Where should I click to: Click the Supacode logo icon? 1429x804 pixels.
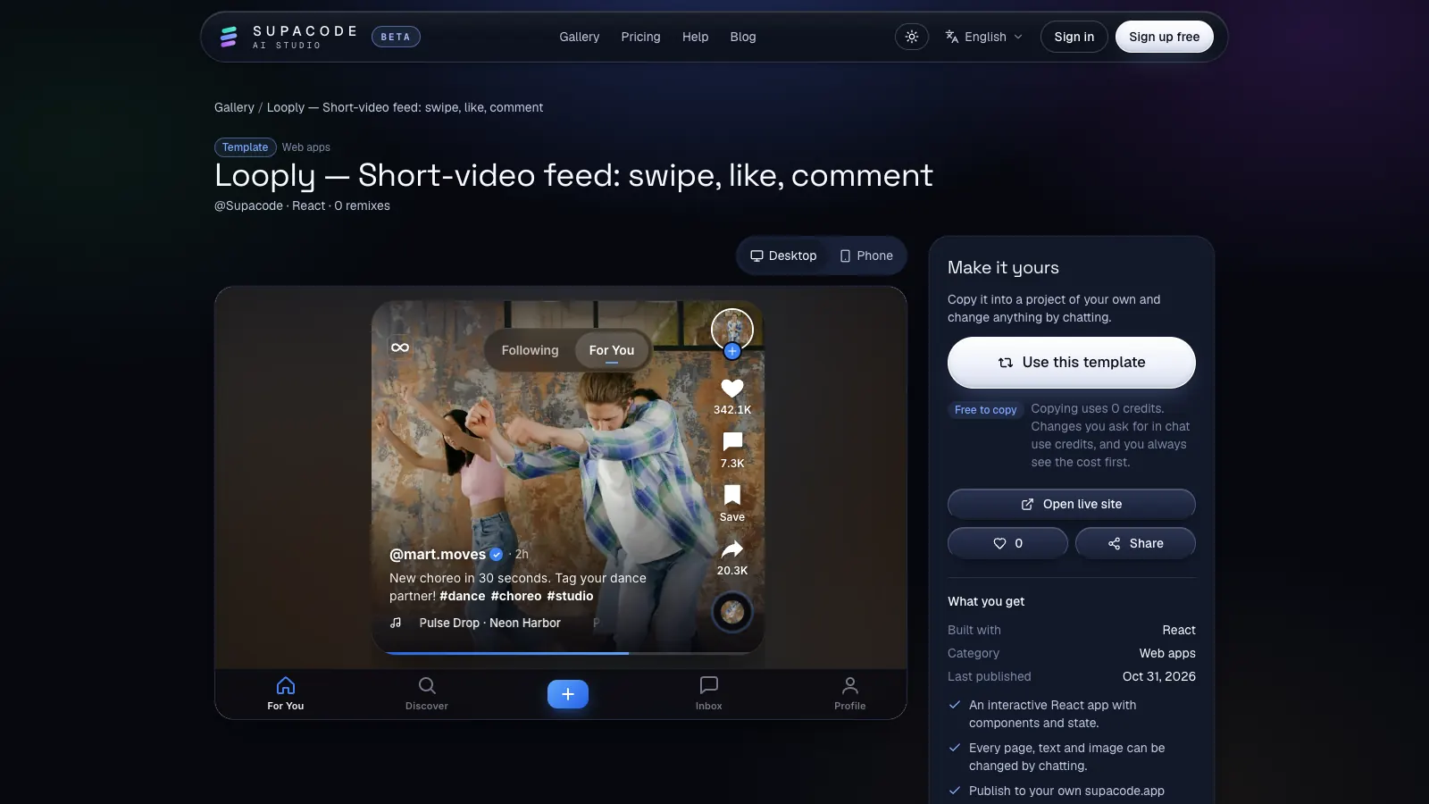229,37
